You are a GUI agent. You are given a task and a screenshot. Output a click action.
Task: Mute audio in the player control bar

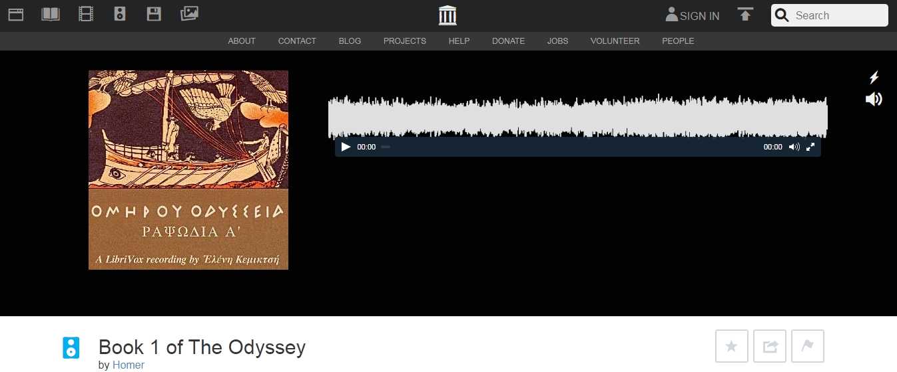794,147
